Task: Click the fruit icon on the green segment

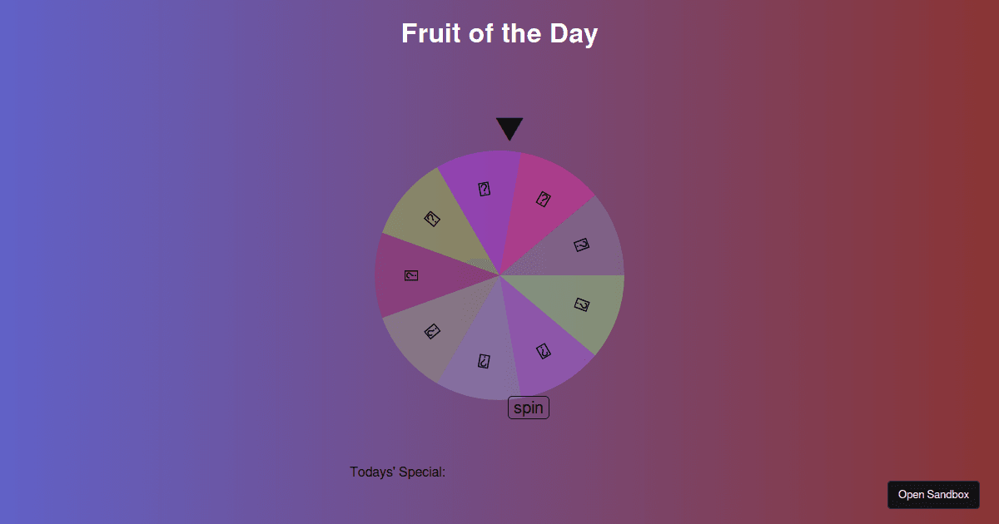Action: tap(583, 305)
